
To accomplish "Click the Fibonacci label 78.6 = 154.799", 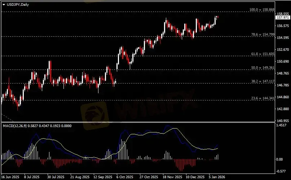I will click(263, 35).
